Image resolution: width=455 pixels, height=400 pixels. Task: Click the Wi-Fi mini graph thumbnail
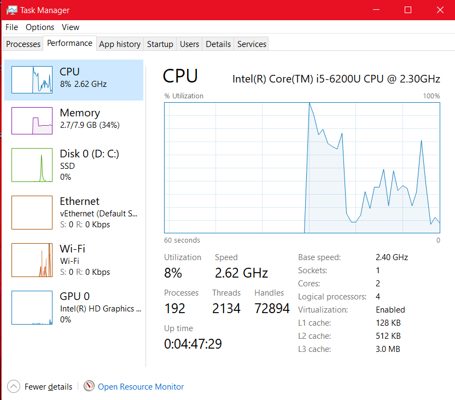(x=32, y=260)
